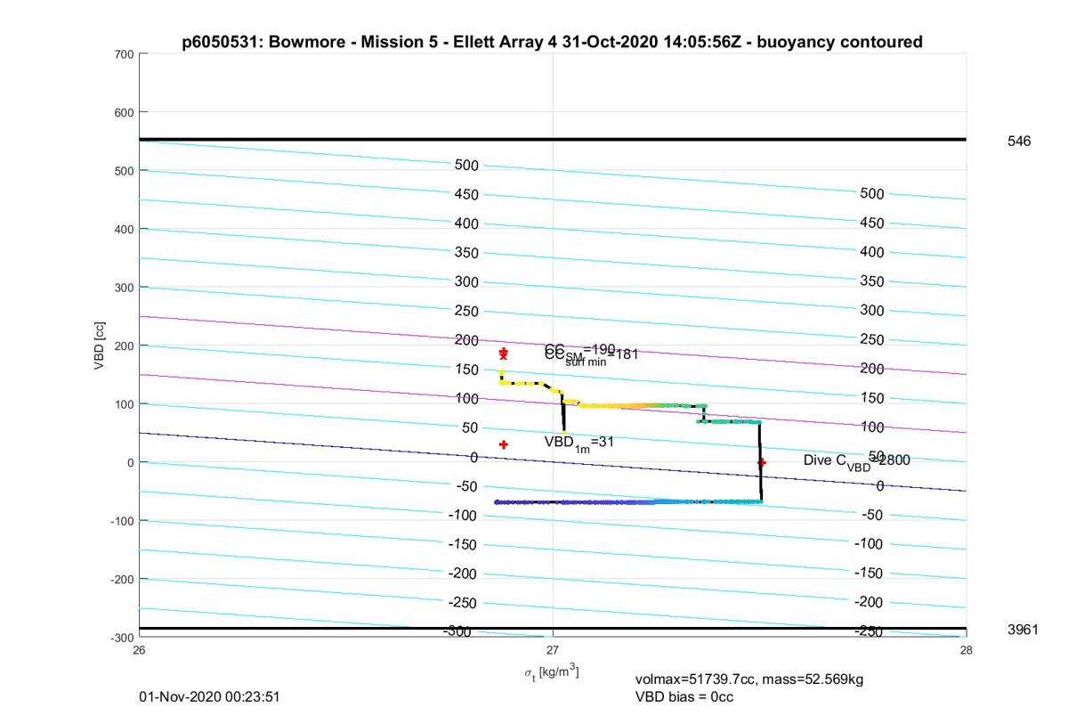Viewport: 1068px width, 716px height.
Task: Select the x-axis label sigma-t [kg/m3]
Action: 552,672
